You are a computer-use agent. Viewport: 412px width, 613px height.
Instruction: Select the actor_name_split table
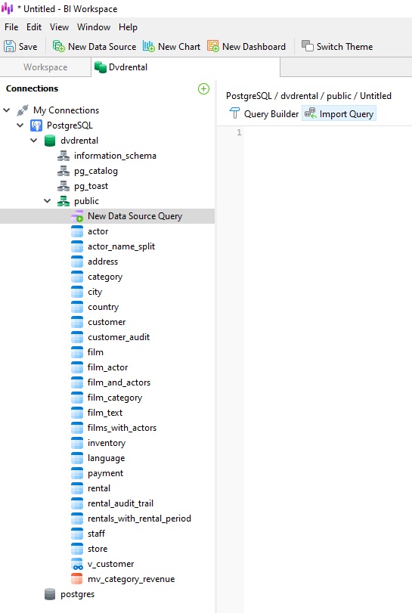point(121,246)
